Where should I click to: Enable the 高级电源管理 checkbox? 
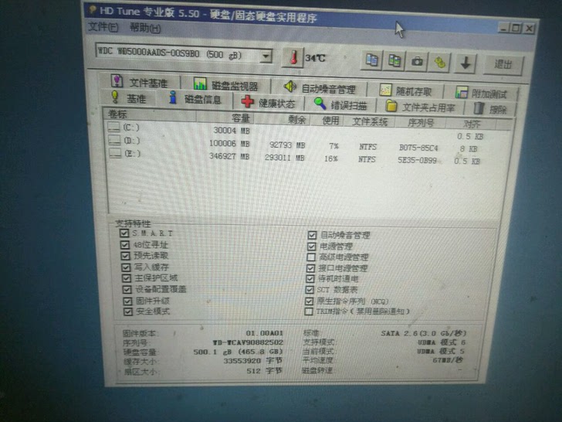pyautogui.click(x=311, y=257)
